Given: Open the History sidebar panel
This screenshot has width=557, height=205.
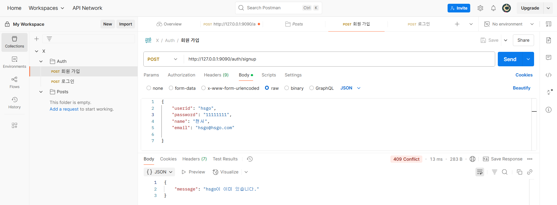Looking at the screenshot, I should (15, 103).
